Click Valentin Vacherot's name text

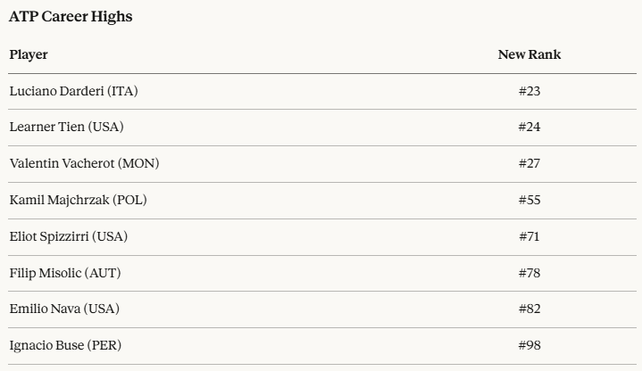63,164
